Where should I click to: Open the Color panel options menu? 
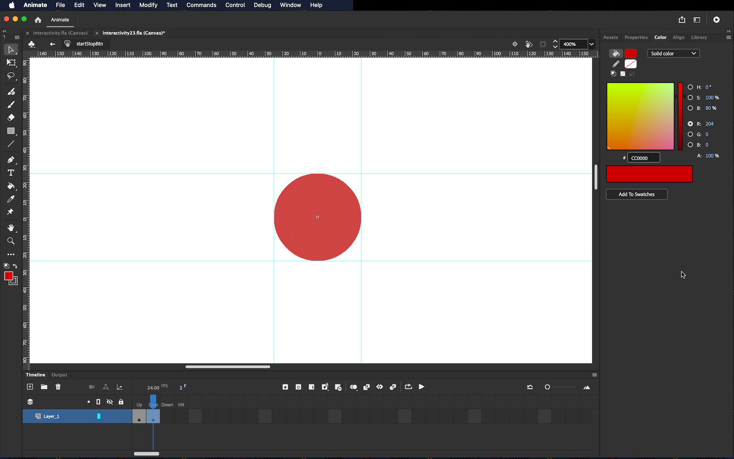tap(728, 38)
